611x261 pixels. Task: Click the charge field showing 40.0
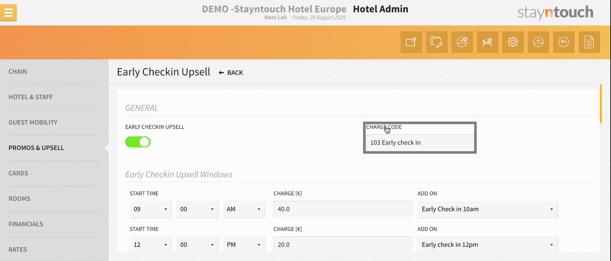[343, 209]
